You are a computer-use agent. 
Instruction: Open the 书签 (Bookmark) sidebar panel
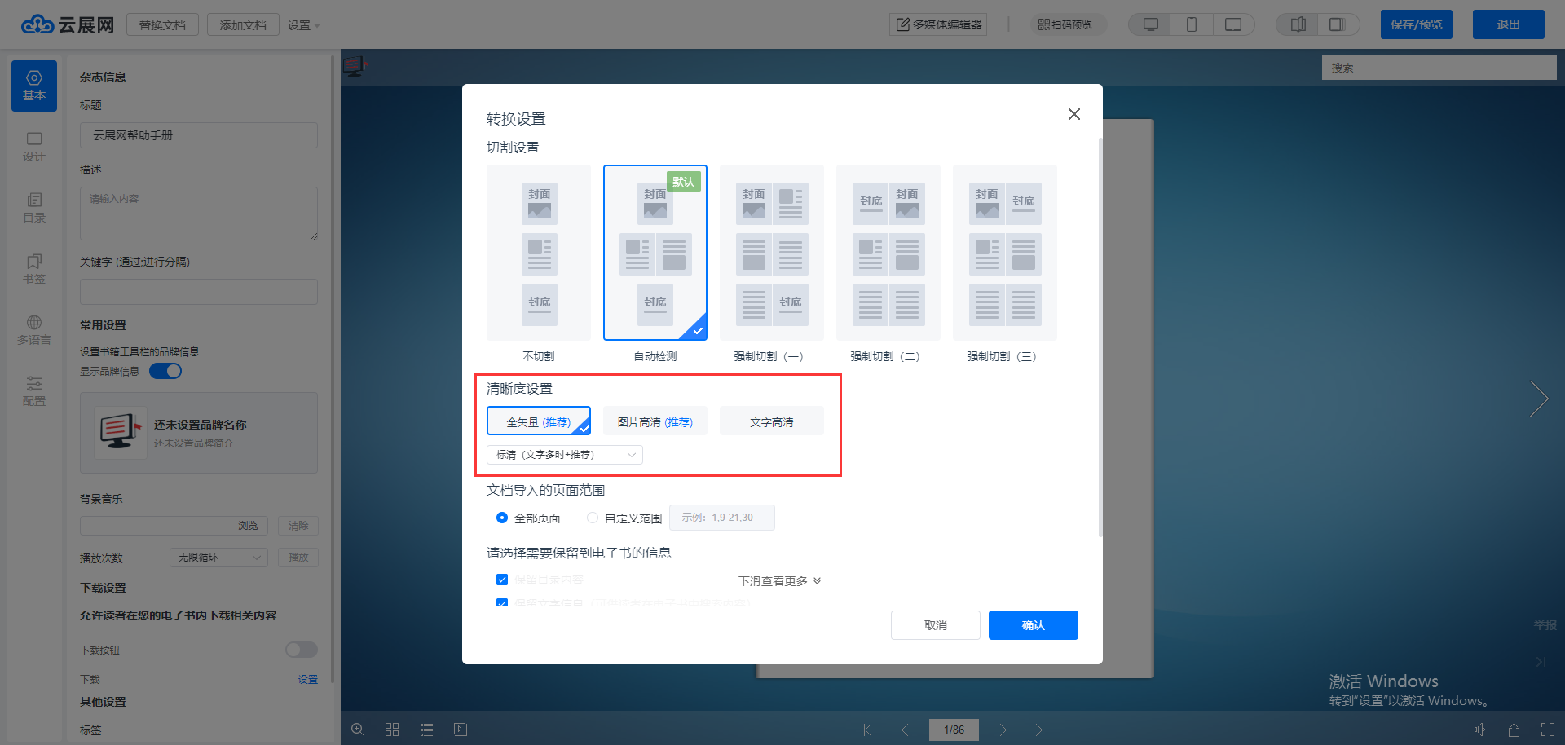(x=34, y=269)
